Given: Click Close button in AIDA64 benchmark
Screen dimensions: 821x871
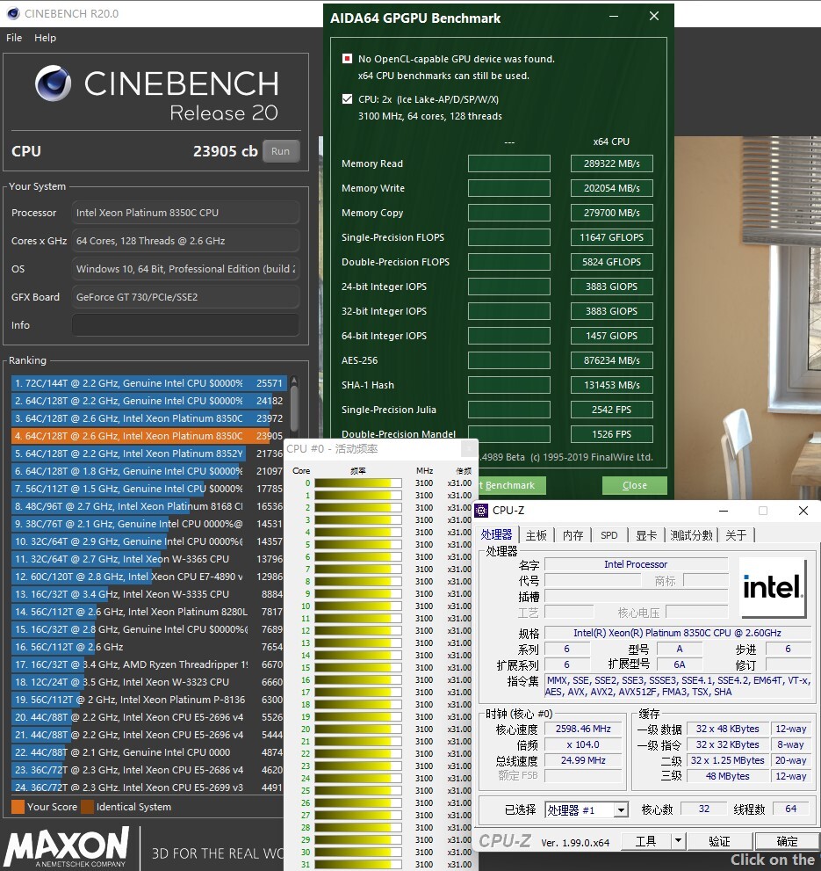Looking at the screenshot, I should [634, 485].
